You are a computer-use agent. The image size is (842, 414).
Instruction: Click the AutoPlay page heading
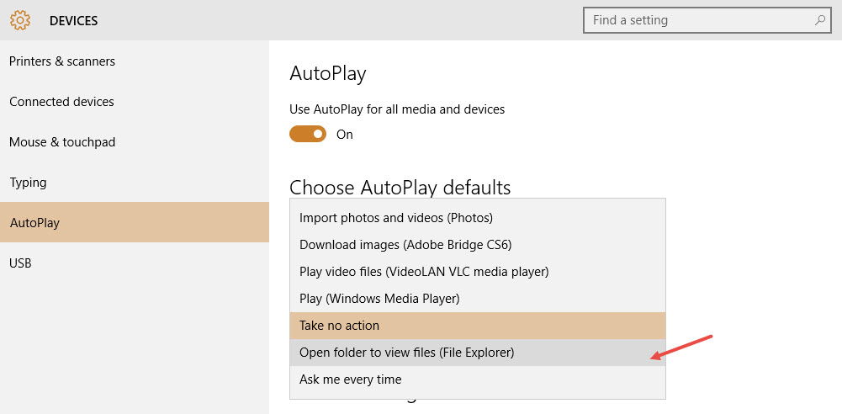coord(327,73)
